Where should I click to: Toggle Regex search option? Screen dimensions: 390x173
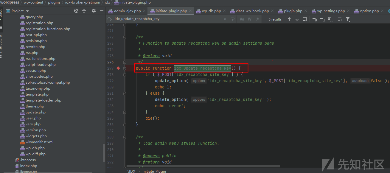257,19
